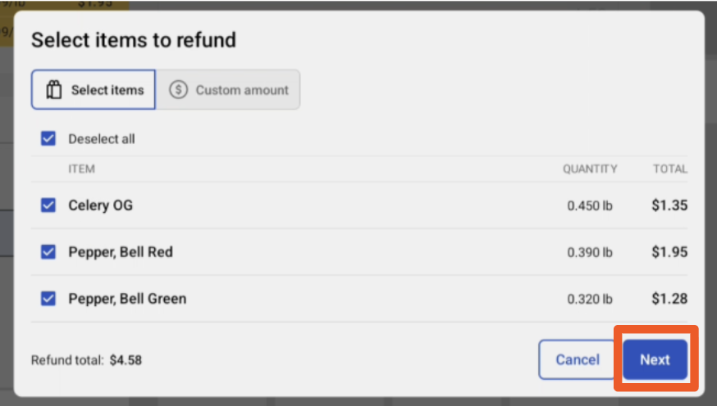Select the Celery OG item name
The image size is (717, 406).
pos(101,205)
